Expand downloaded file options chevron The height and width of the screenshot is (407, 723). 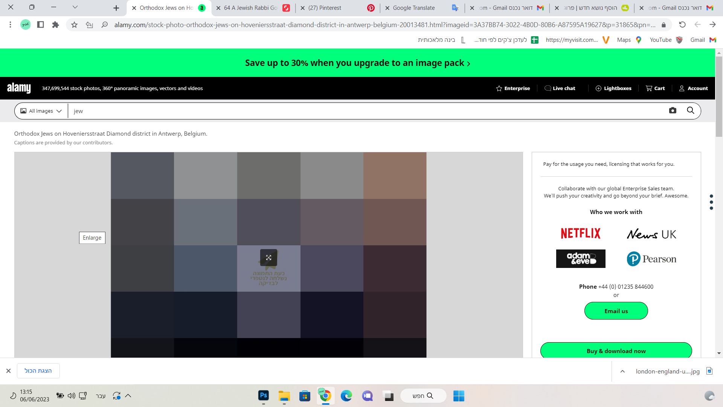[x=622, y=371]
